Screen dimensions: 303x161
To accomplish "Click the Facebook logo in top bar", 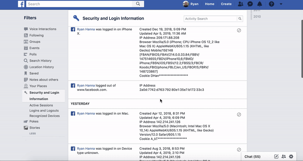I will coord(21,4).
